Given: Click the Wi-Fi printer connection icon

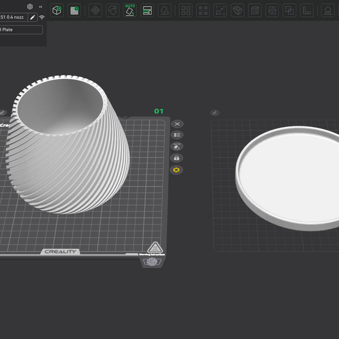Looking at the screenshot, I should (42, 17).
